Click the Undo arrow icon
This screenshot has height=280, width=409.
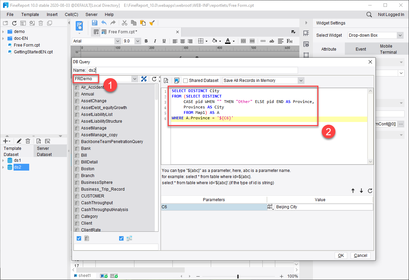click(x=104, y=23)
